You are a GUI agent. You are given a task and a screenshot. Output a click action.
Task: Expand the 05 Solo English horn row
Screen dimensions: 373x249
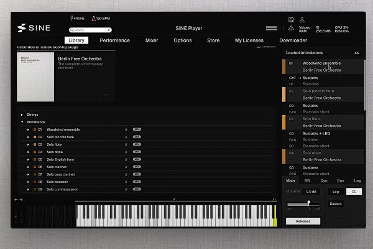click(x=28, y=159)
